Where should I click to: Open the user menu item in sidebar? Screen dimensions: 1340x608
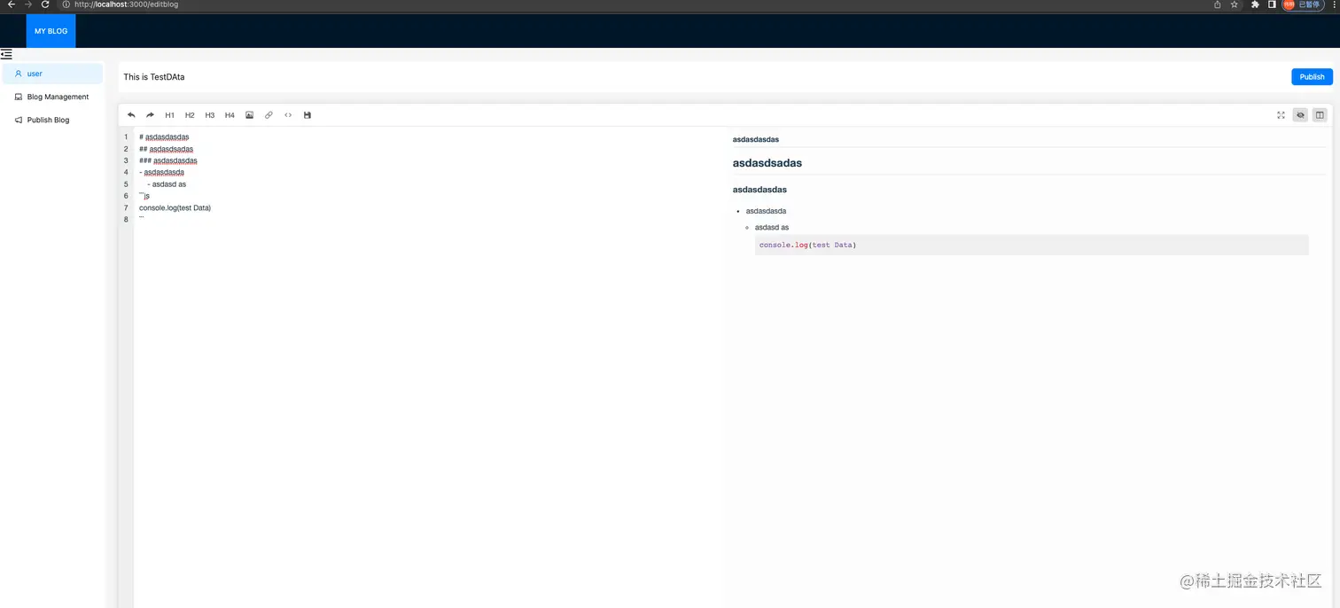tap(53, 74)
